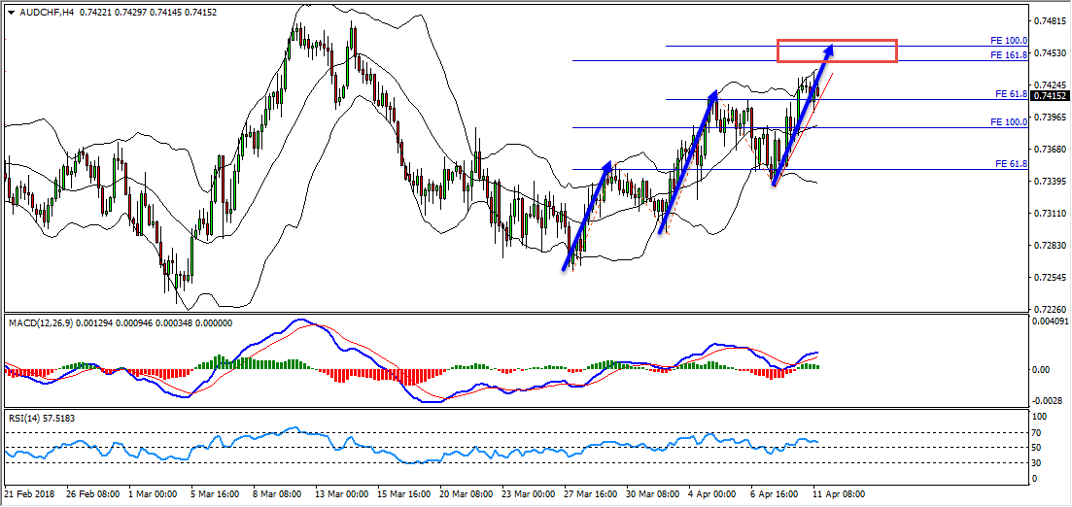This screenshot has height=507, width=1072.
Task: Select the 0.73965 price axis label
Action: pos(1050,117)
